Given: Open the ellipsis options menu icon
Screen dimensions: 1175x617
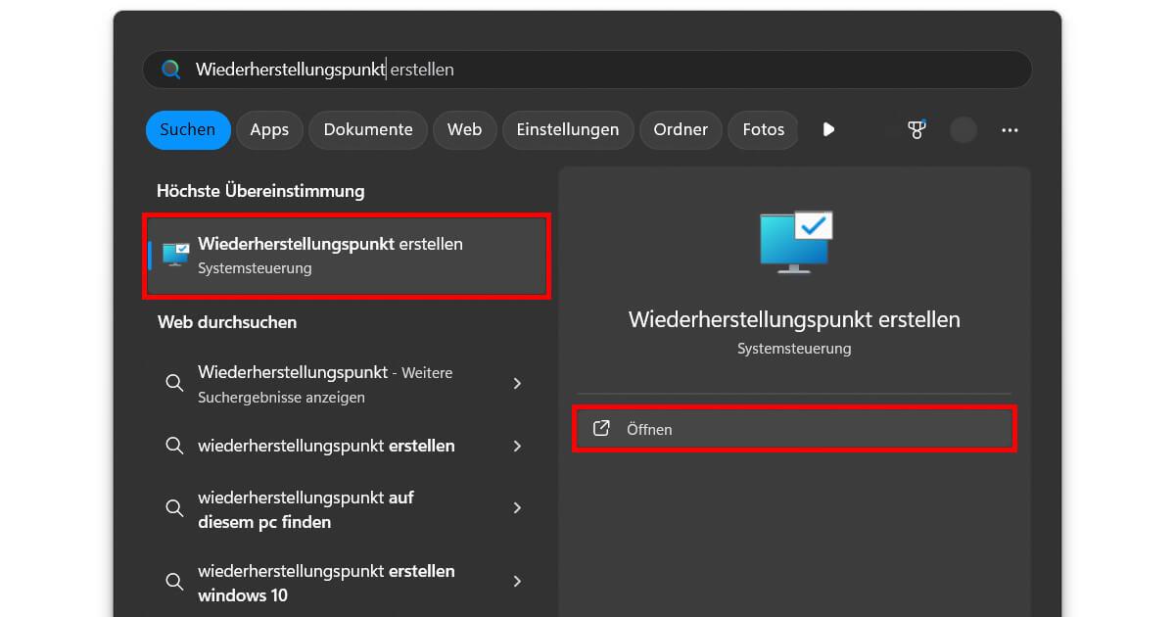Looking at the screenshot, I should point(1010,129).
